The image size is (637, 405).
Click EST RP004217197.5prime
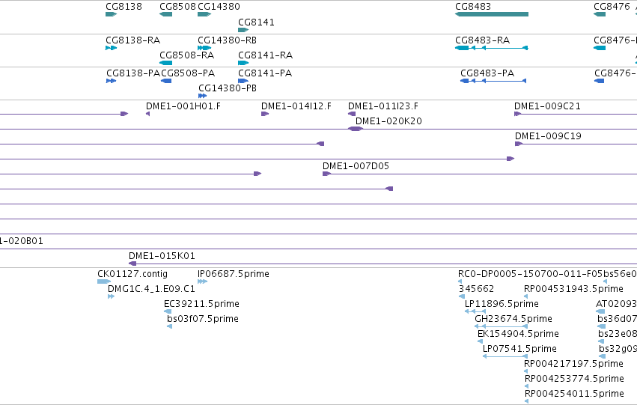[573, 364]
